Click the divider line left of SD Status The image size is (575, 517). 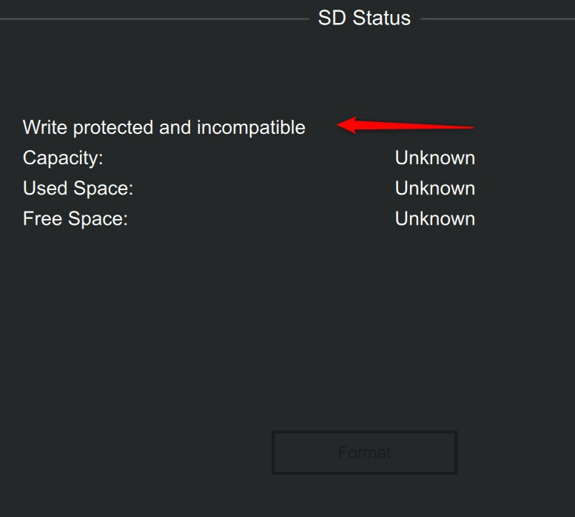pos(155,18)
